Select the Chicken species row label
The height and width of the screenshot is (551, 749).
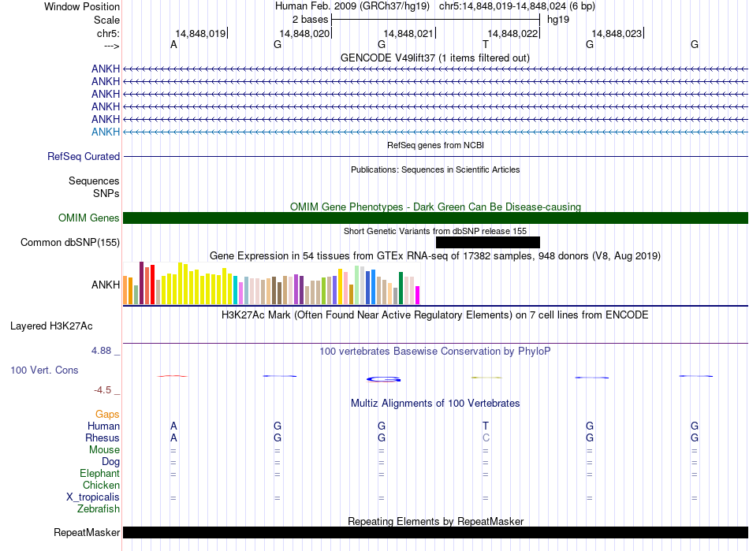click(x=101, y=485)
